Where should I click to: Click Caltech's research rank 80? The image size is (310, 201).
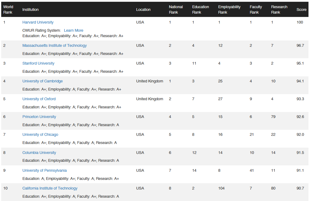(x=273, y=188)
